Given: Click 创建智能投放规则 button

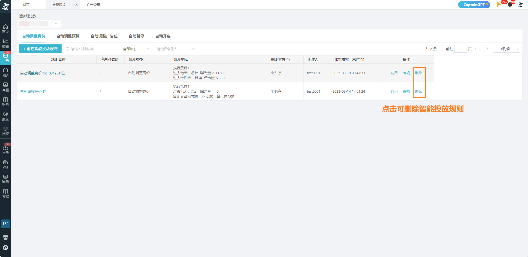Looking at the screenshot, I should (40, 49).
